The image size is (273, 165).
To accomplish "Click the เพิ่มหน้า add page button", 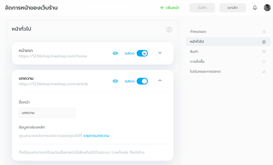I will pos(170,8).
